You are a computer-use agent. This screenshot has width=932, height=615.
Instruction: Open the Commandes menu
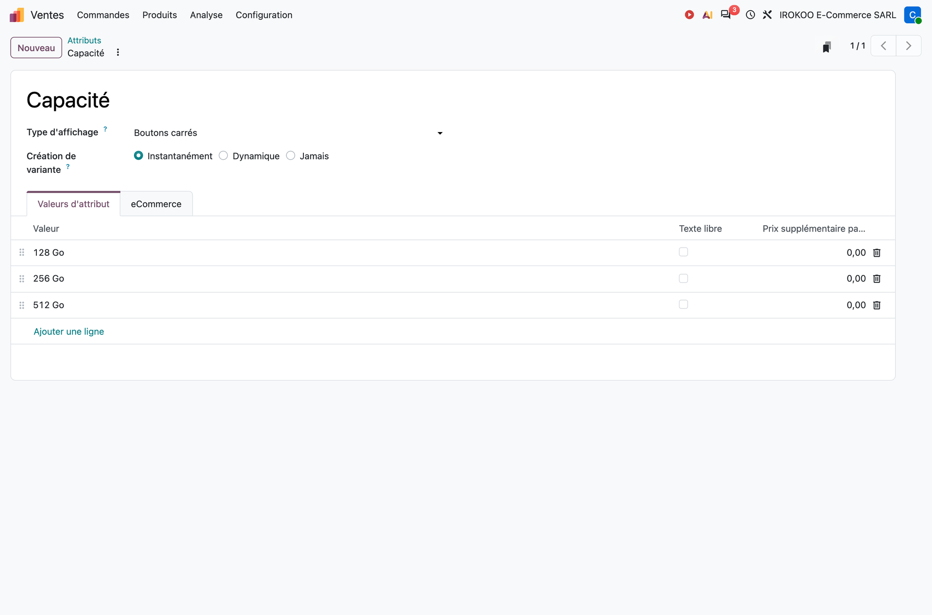pyautogui.click(x=103, y=15)
